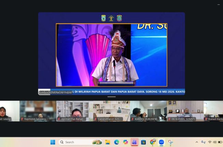Image resolution: width=223 pixels, height=147 pixels.
Task: Select the 06. KANWIL SUMSEL participant thumbnail
Action: (x=185, y=111)
